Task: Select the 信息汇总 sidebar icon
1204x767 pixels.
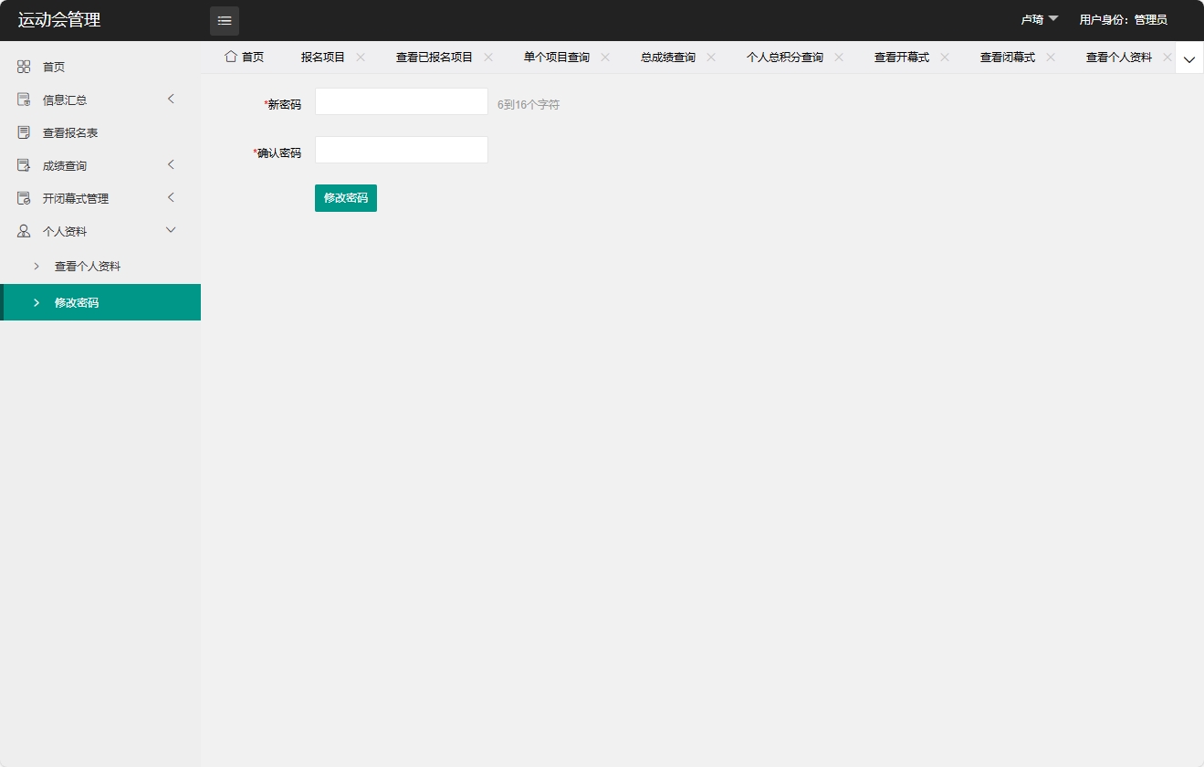Action: click(x=23, y=99)
